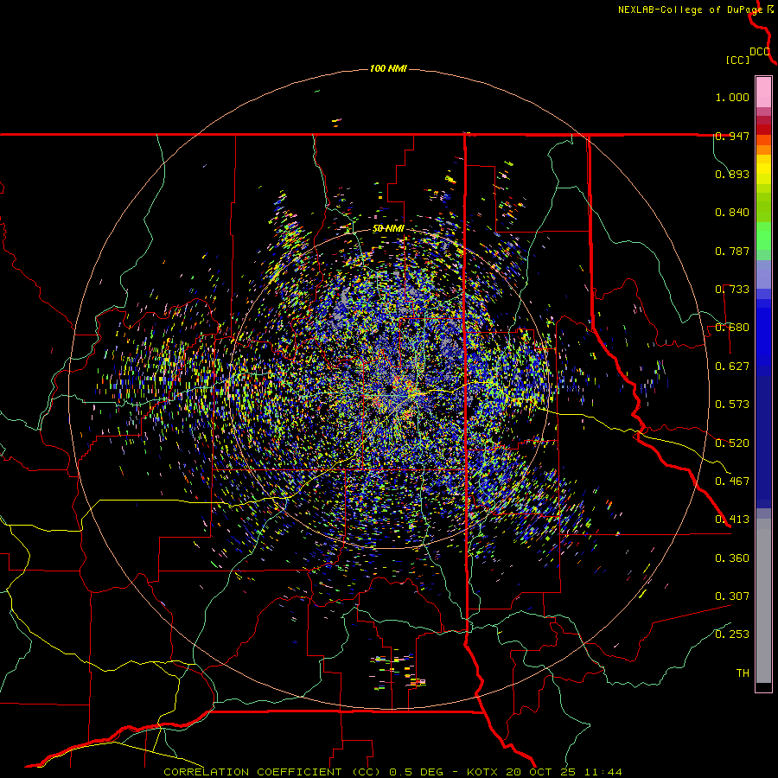
Task: Click the NEXLAB-College of DuPage label
Action: point(690,10)
